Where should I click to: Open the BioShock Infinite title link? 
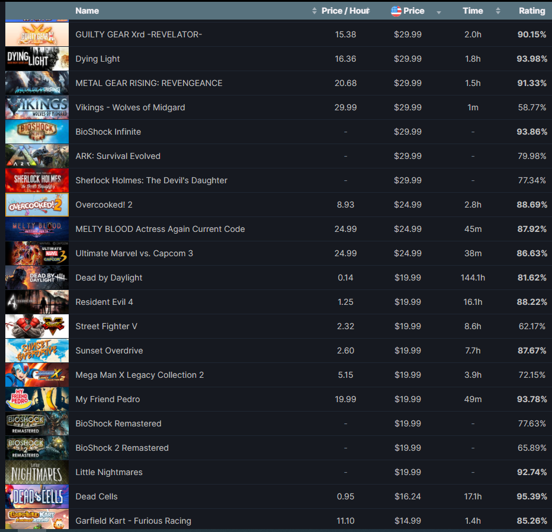tap(108, 132)
